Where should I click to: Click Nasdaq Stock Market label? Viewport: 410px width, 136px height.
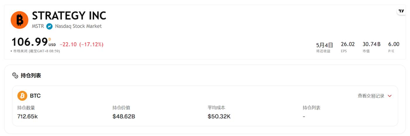point(78,26)
